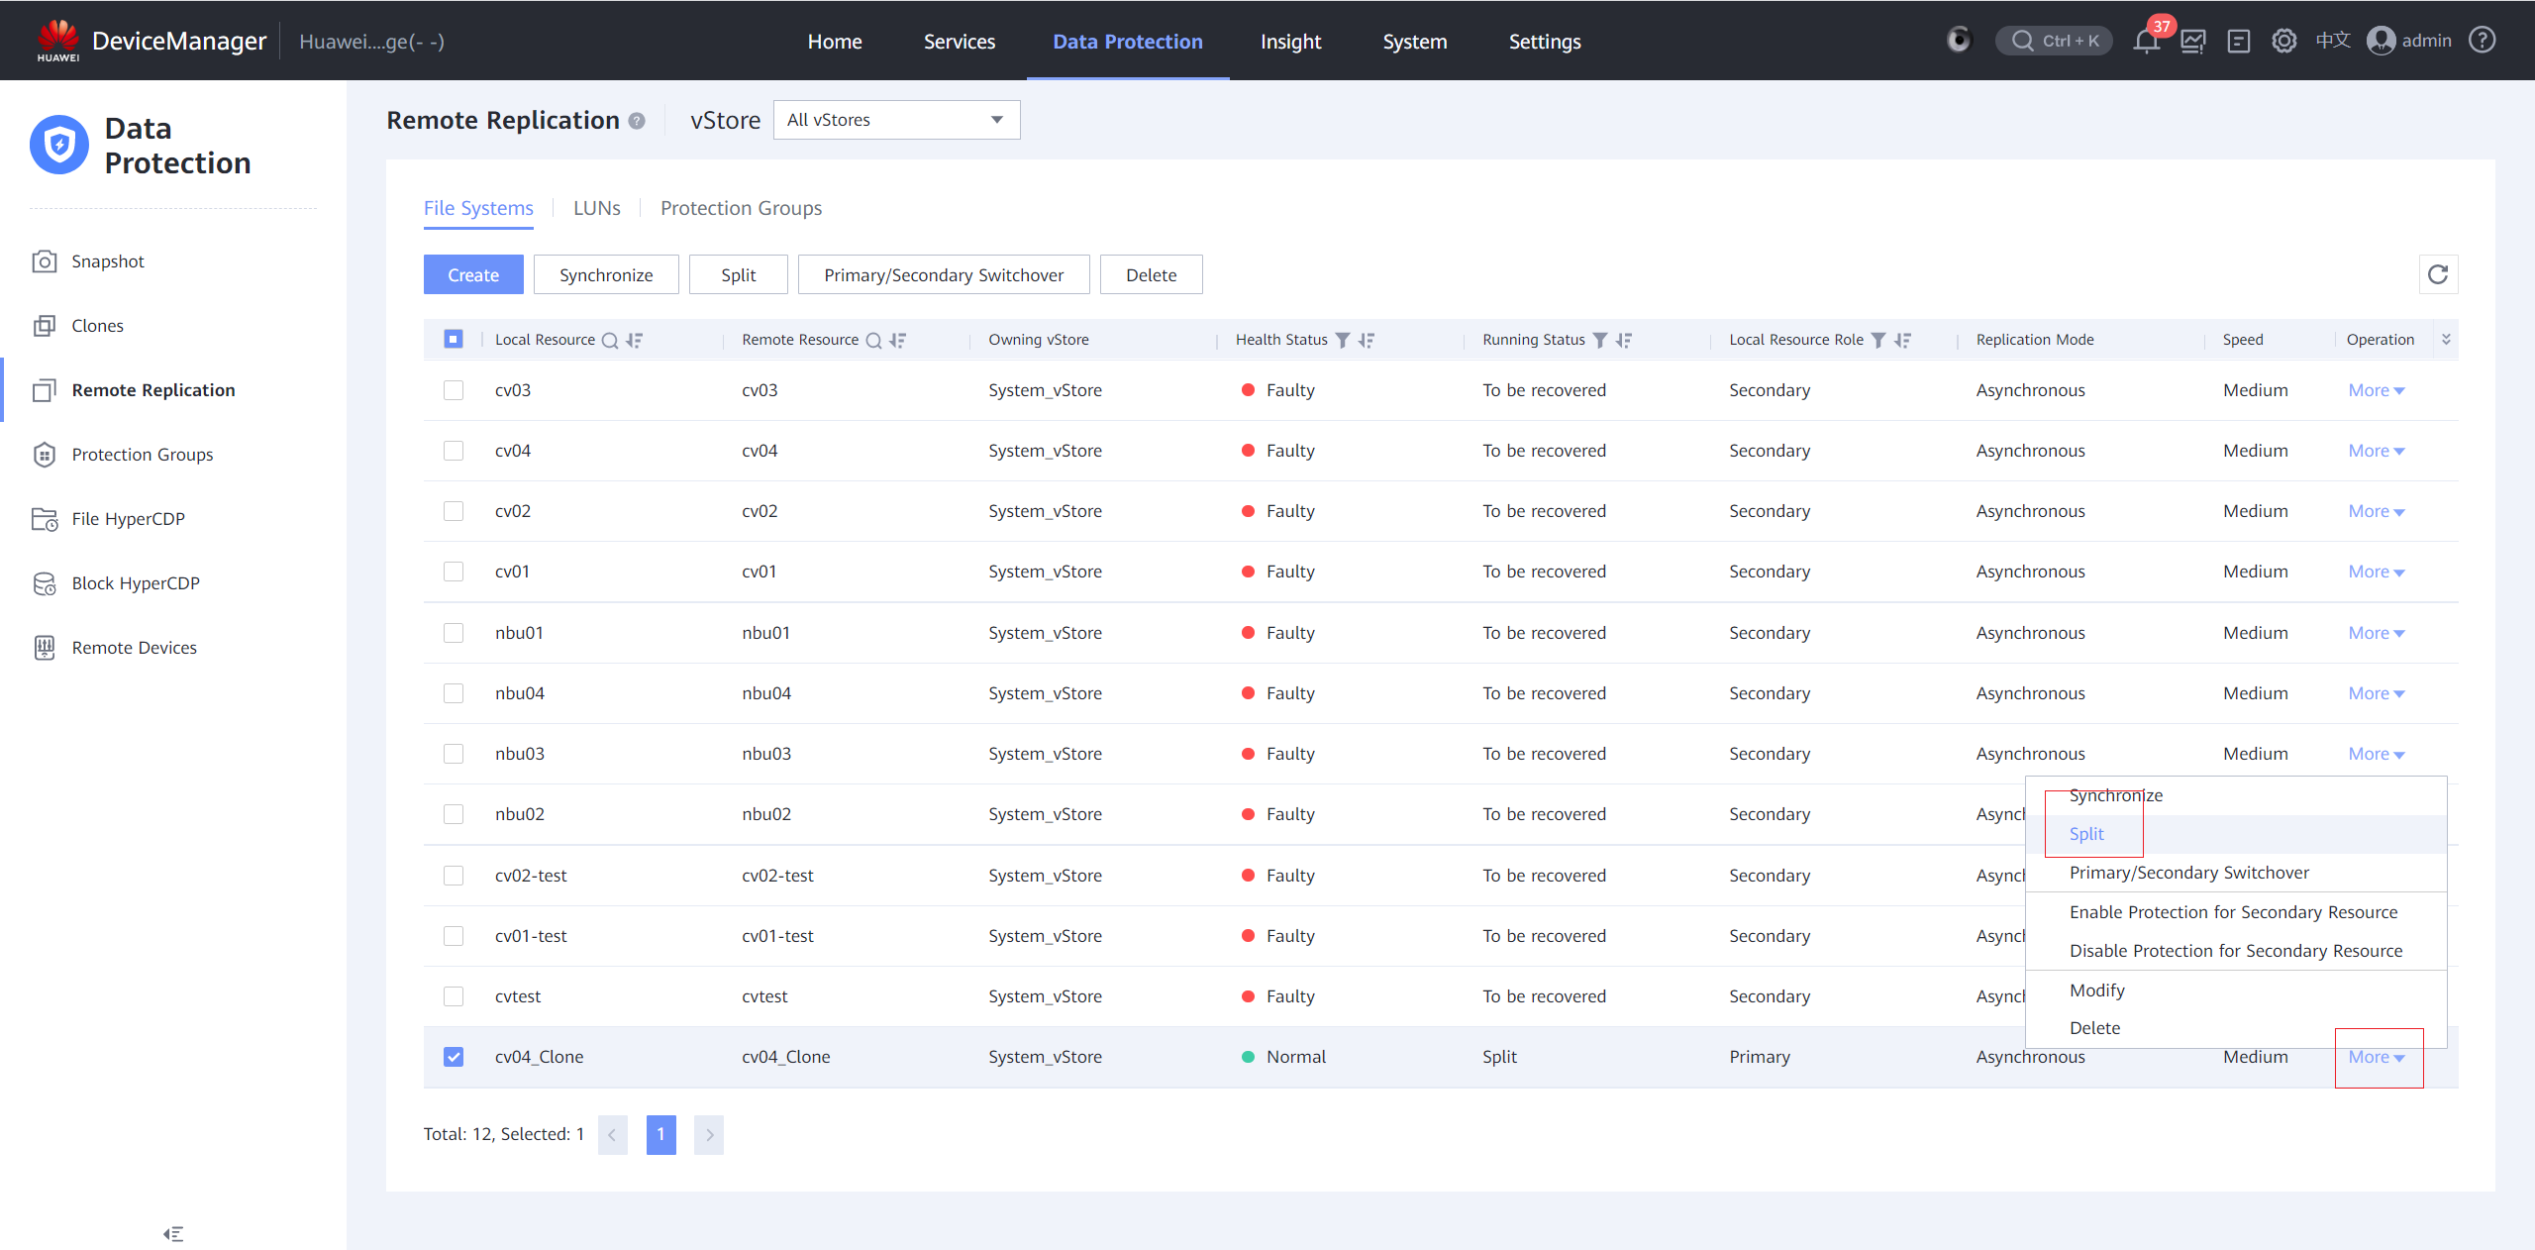Toggle the select-all header checkbox
2535x1250 pixels.
click(454, 339)
